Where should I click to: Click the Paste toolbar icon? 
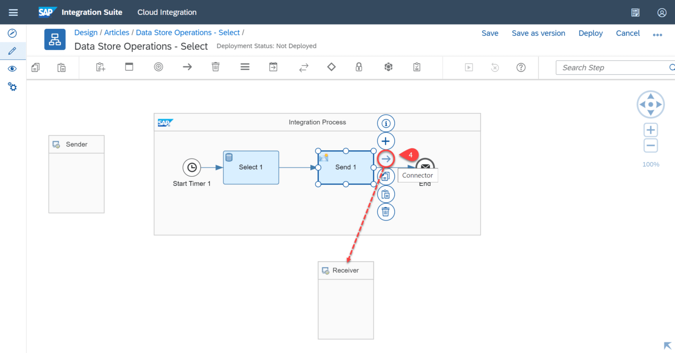[62, 67]
